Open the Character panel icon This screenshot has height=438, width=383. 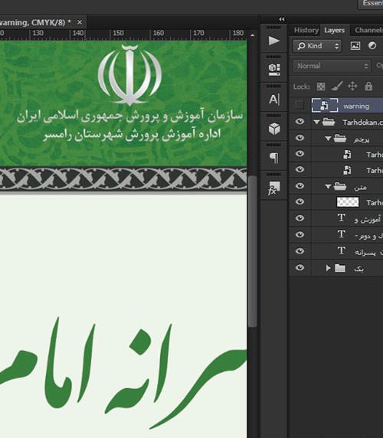[x=274, y=100]
